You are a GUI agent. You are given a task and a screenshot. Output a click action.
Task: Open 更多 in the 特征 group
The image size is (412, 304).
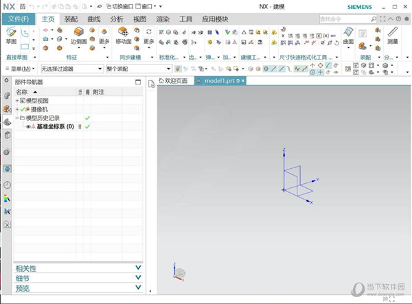point(104,43)
